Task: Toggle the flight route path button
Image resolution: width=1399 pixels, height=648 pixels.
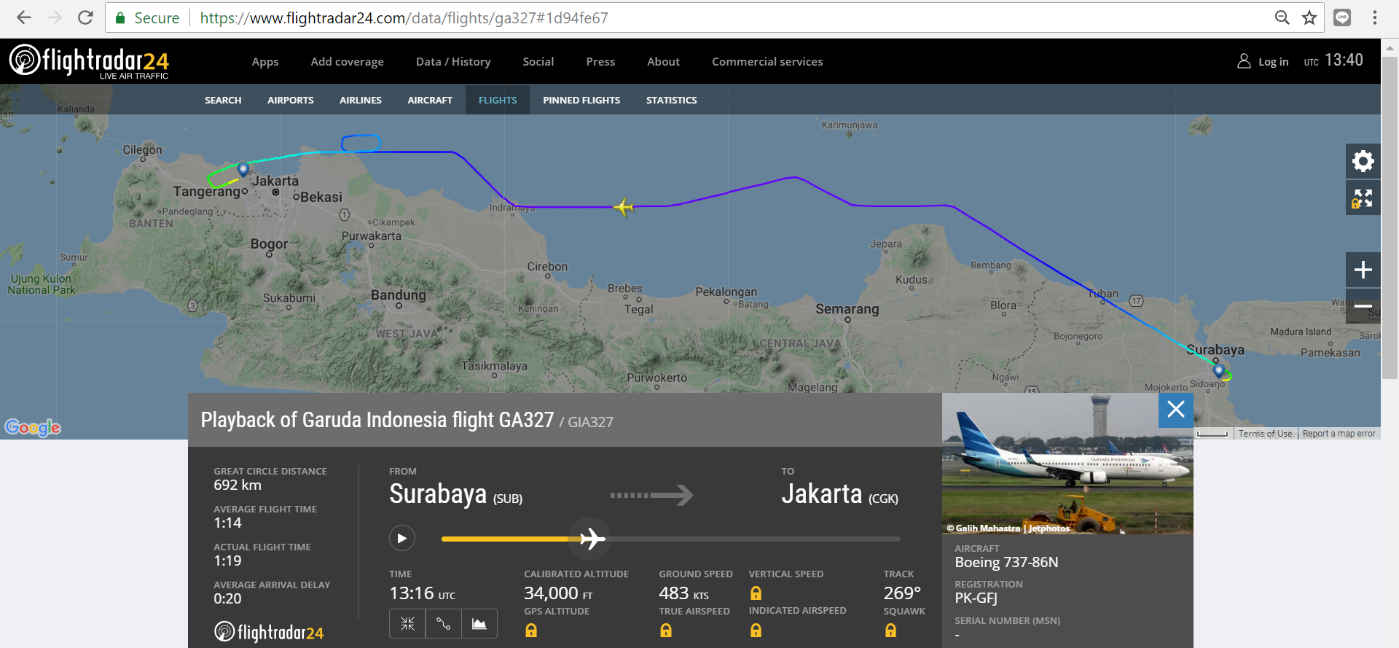Action: (443, 624)
